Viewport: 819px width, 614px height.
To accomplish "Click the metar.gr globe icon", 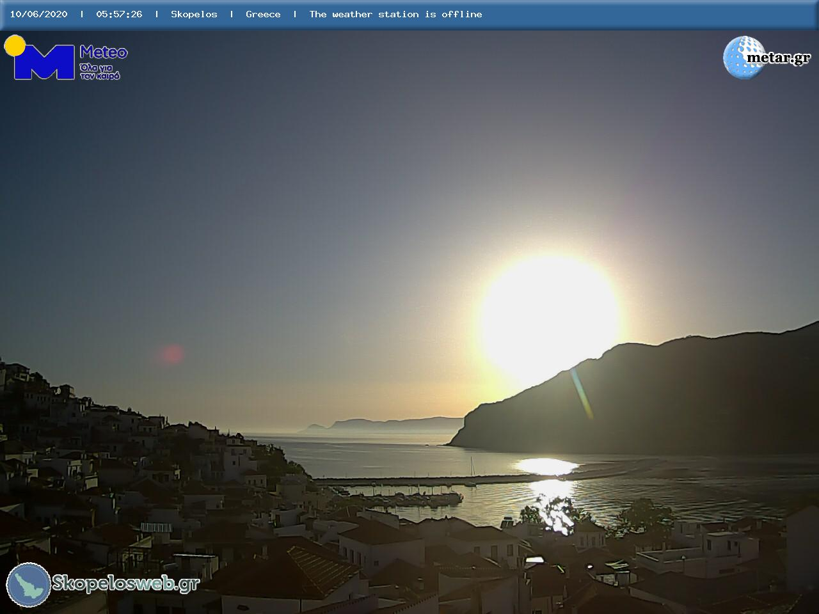I will tap(742, 58).
